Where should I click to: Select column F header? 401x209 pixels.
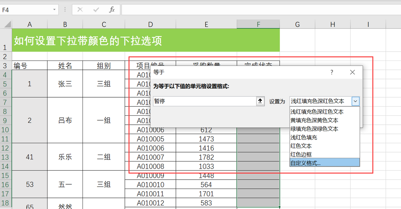tap(258, 24)
